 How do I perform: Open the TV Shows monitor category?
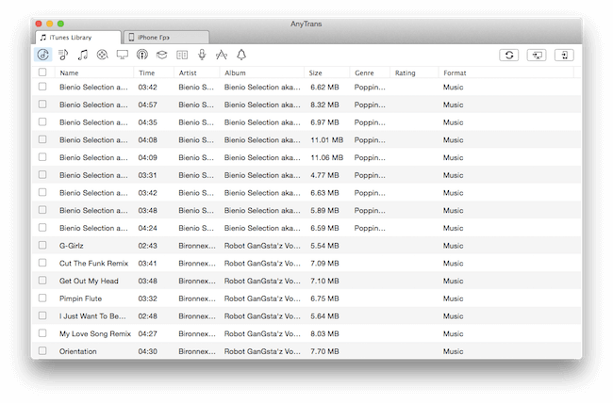[123, 55]
